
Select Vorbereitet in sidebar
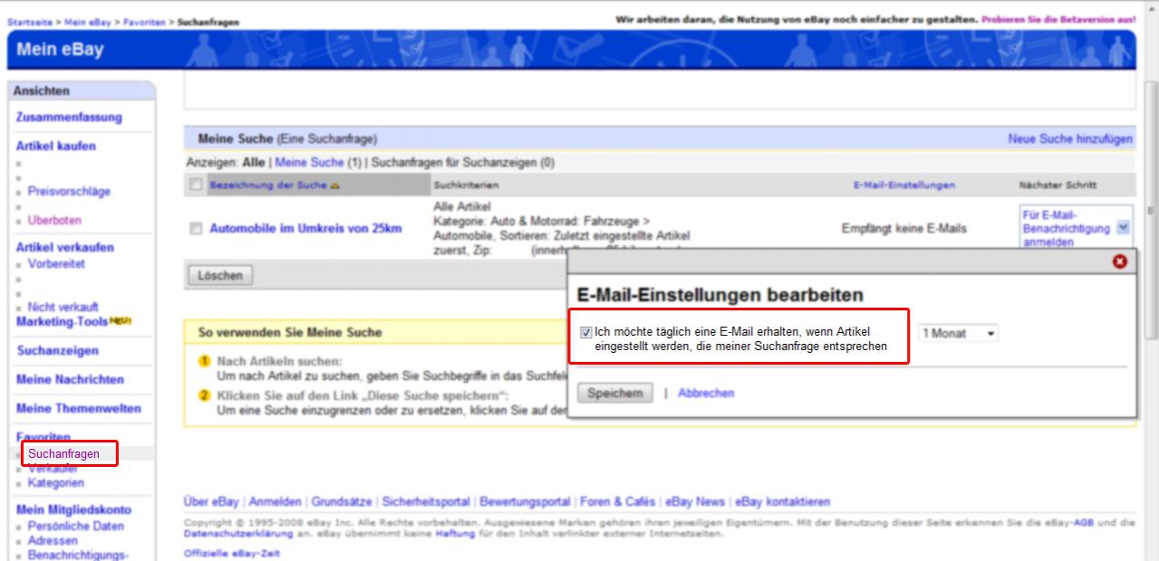(56, 263)
